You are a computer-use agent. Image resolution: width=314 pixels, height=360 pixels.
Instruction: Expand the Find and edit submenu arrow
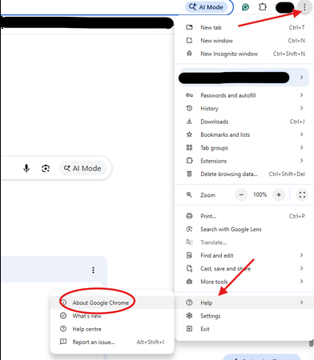tap(301, 255)
